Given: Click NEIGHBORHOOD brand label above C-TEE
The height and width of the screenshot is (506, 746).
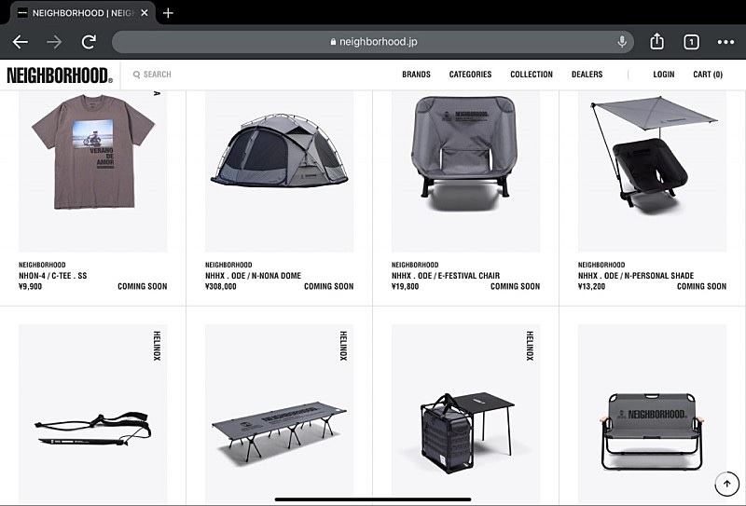Looking at the screenshot, I should coord(42,265).
